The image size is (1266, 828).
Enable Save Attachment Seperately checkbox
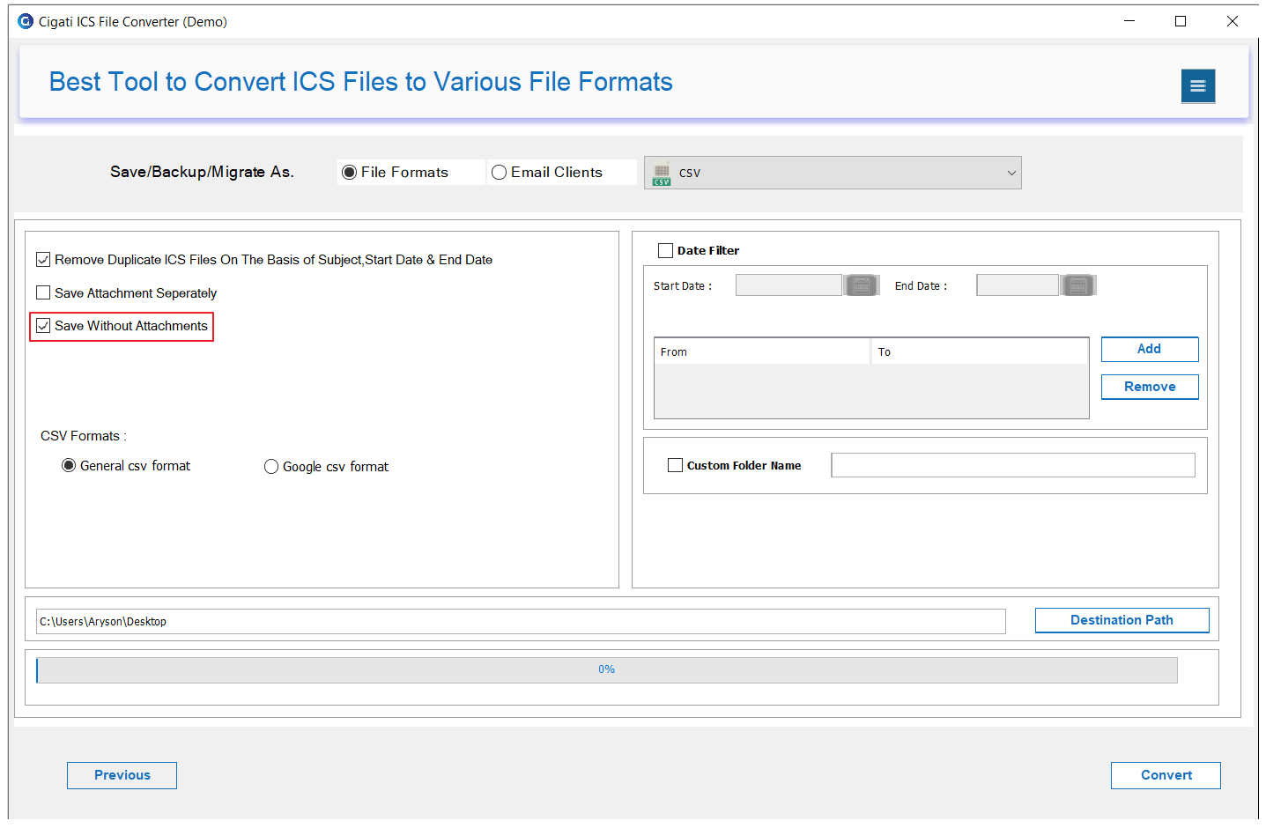point(43,292)
